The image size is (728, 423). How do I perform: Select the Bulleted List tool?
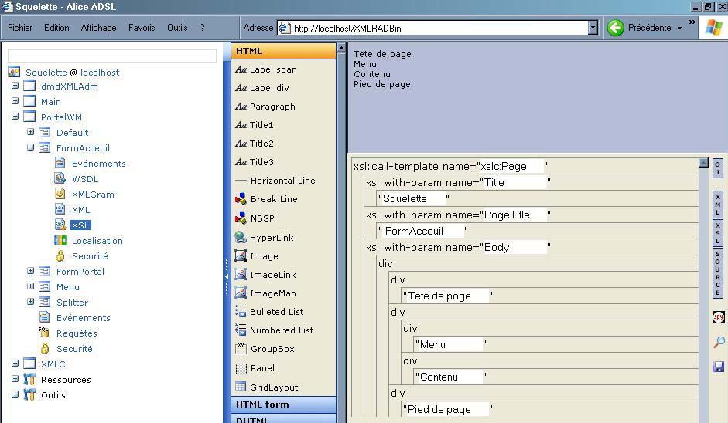coord(276,312)
